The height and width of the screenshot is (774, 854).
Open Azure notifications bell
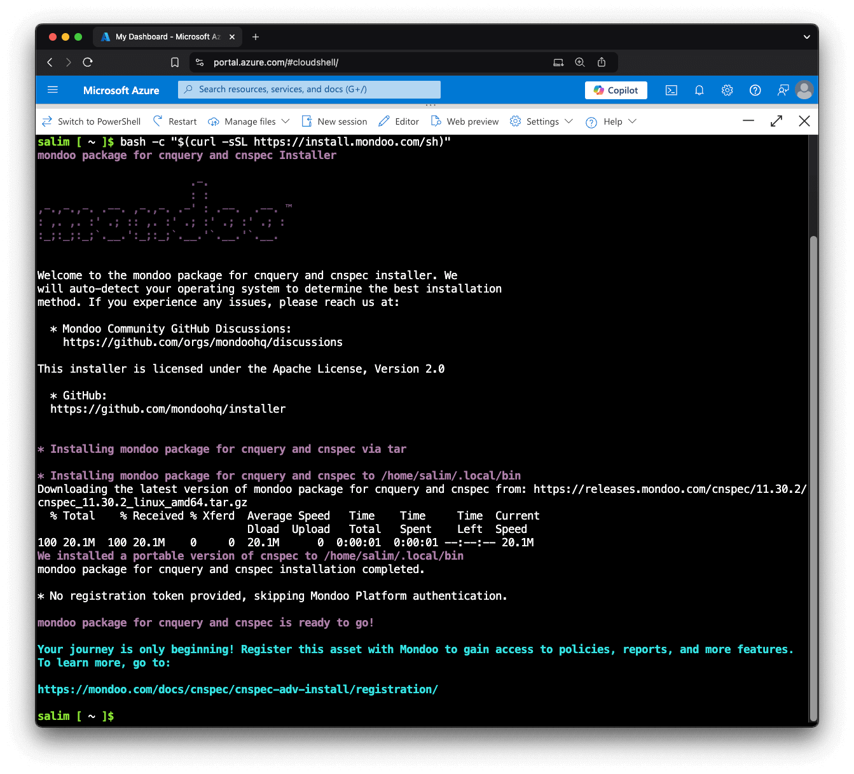pos(699,90)
